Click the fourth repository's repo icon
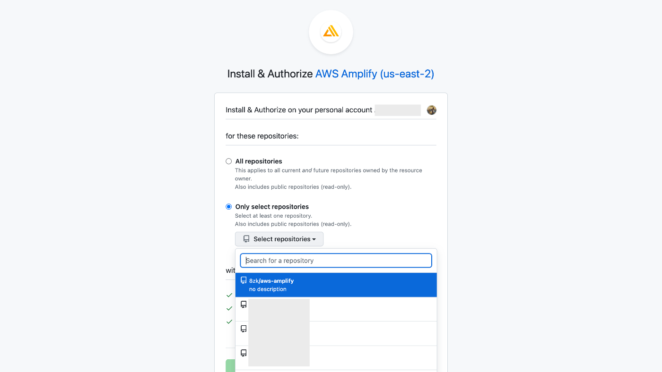This screenshot has width=662, height=372. tap(244, 353)
